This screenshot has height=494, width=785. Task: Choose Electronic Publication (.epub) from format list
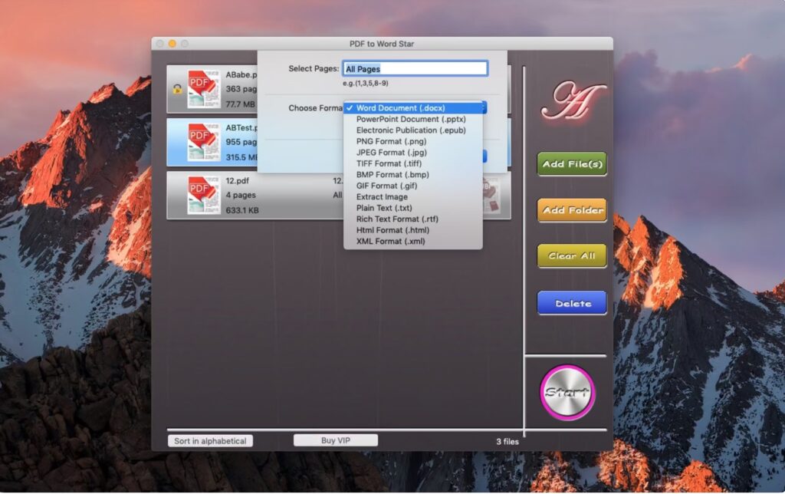(x=410, y=130)
